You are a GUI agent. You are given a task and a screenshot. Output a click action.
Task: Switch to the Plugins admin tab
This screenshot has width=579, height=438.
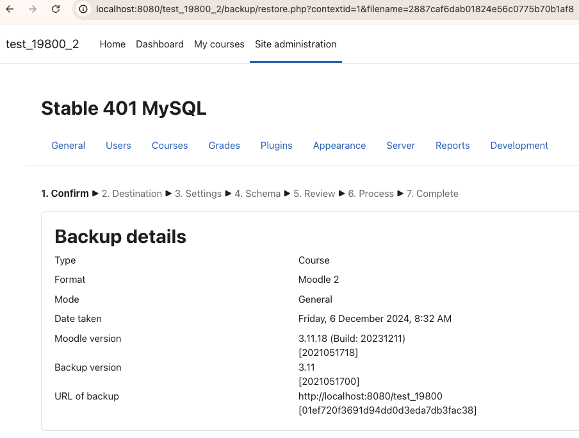tap(276, 146)
